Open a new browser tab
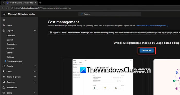The height and width of the screenshot is (95, 180). click(x=40, y=3)
